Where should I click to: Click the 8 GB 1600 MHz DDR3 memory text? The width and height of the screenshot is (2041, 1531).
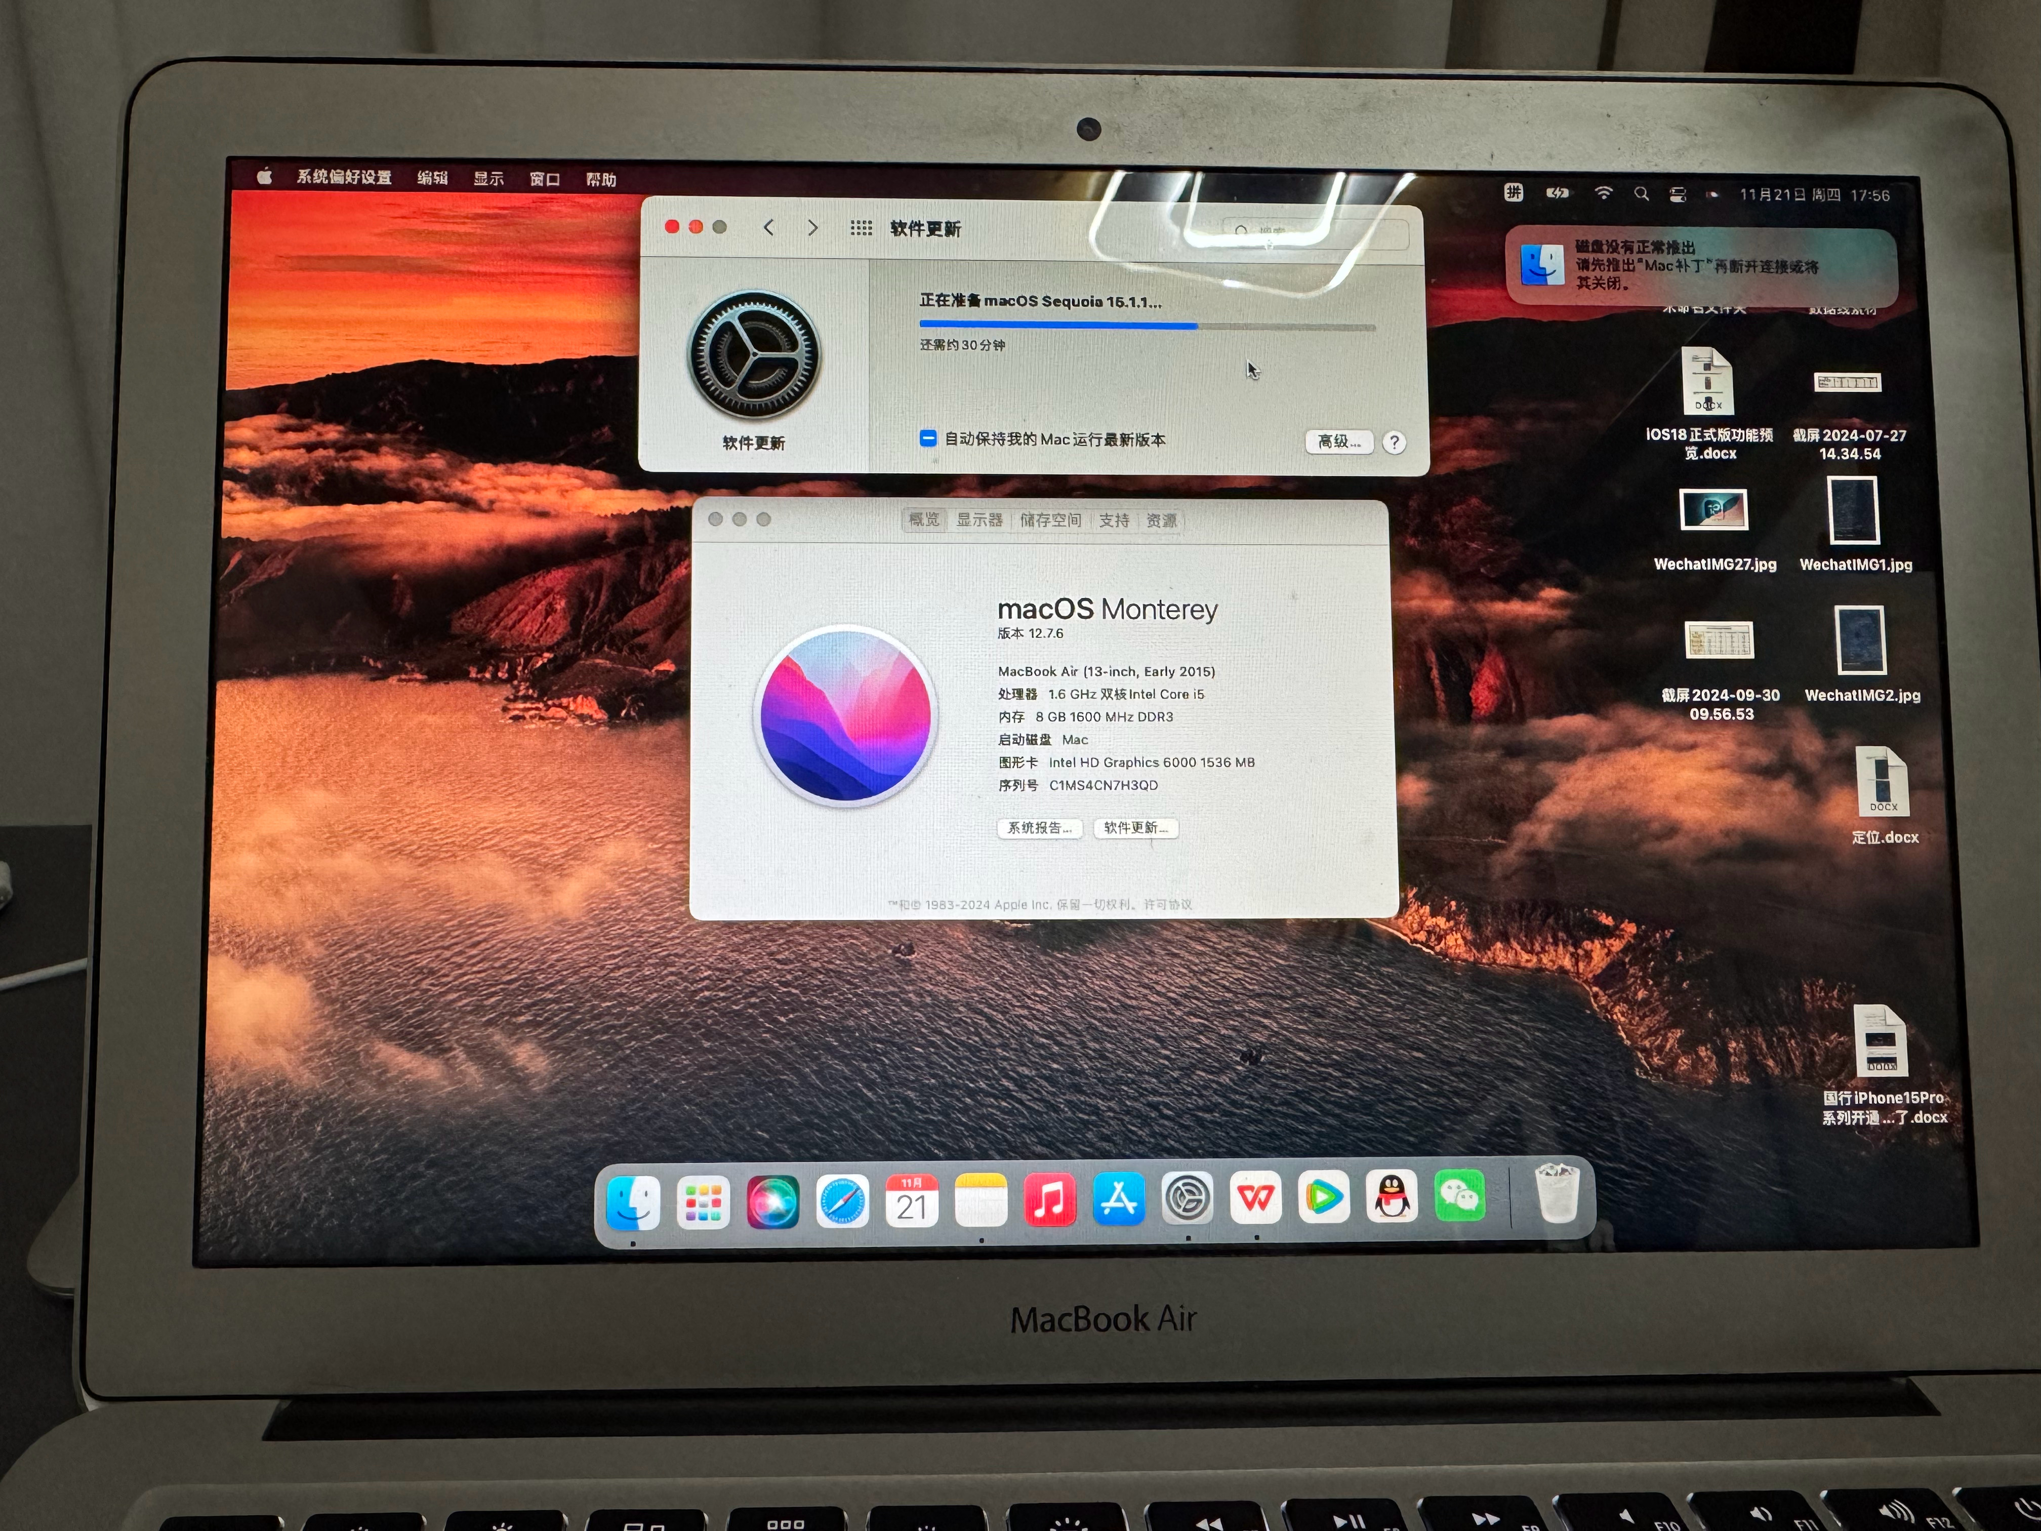tap(1105, 716)
